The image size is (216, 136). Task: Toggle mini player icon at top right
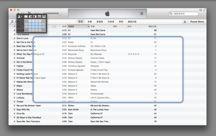coord(201,10)
